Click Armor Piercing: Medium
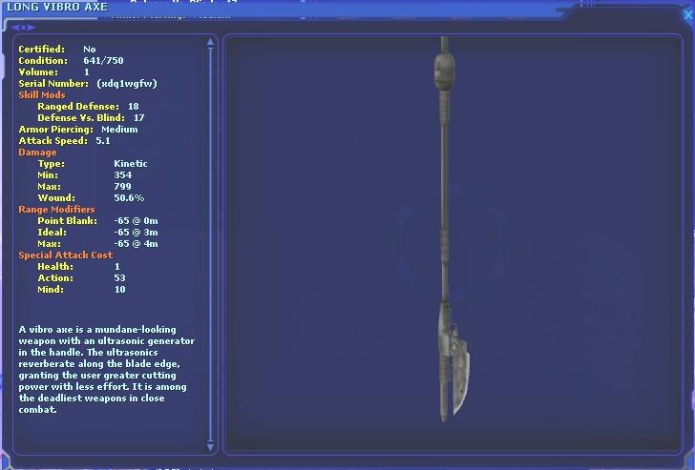 pos(78,130)
